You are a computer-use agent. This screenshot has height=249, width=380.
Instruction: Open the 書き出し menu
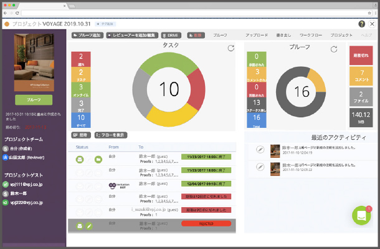283,36
